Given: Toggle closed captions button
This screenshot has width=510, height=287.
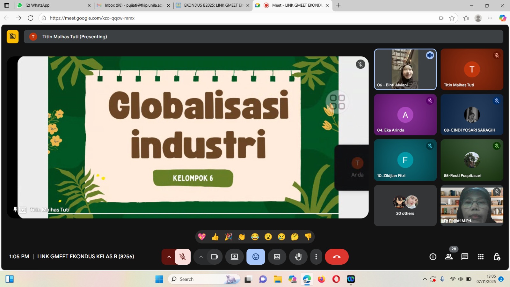Looking at the screenshot, I should point(277,257).
